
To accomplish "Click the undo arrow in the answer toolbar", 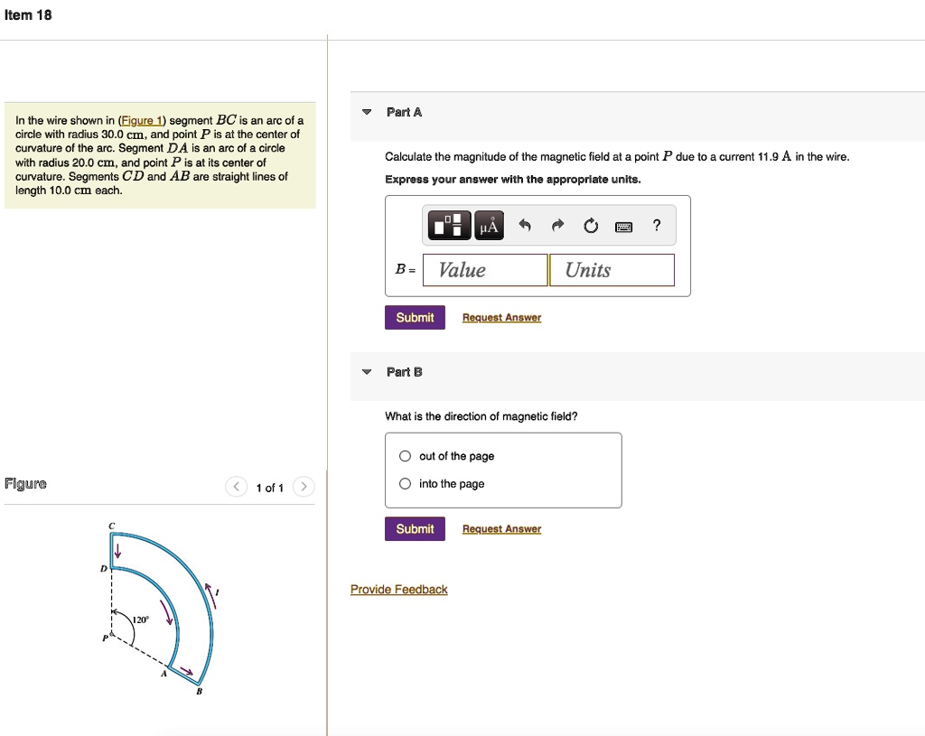I will 524,226.
